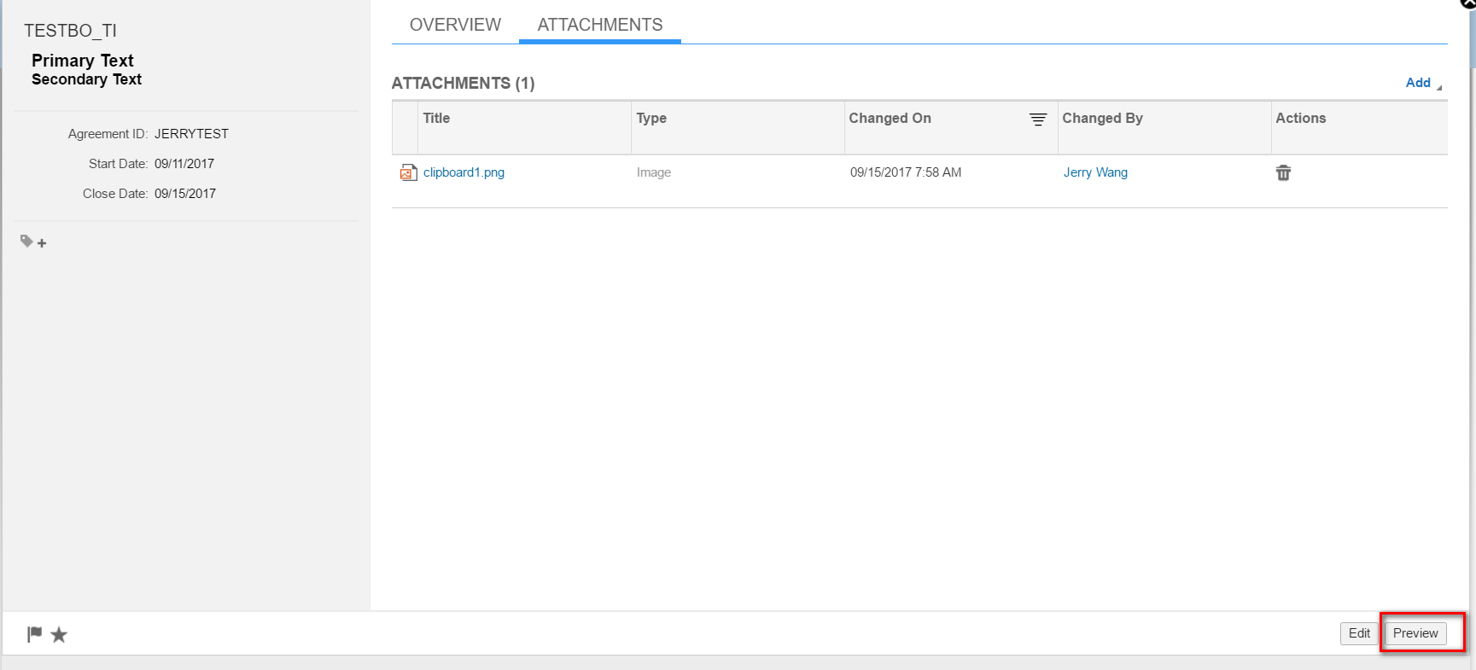The height and width of the screenshot is (670, 1476).
Task: Click the favorite star icon
Action: (x=59, y=634)
